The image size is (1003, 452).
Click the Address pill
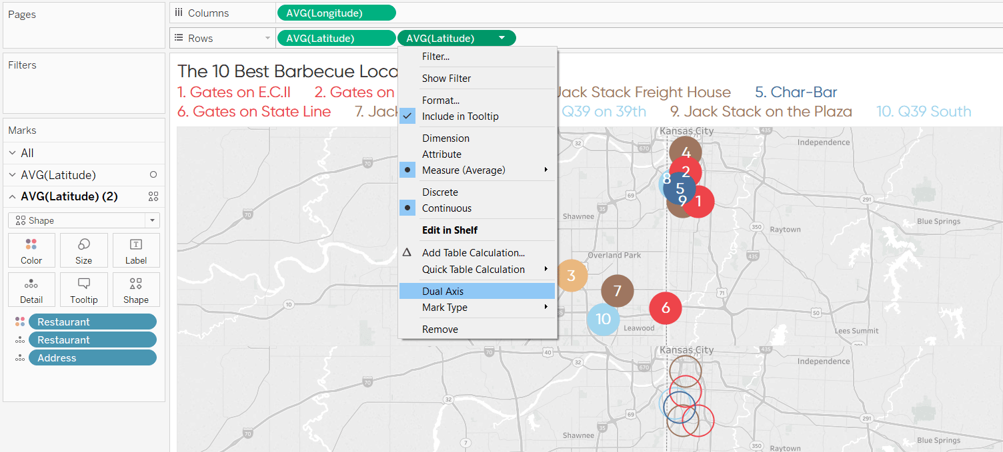click(93, 357)
